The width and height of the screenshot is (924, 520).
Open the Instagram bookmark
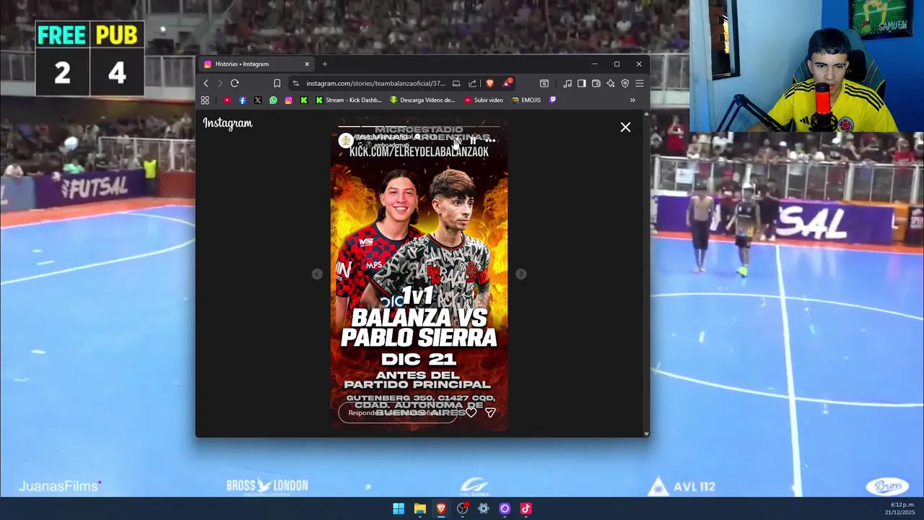289,100
